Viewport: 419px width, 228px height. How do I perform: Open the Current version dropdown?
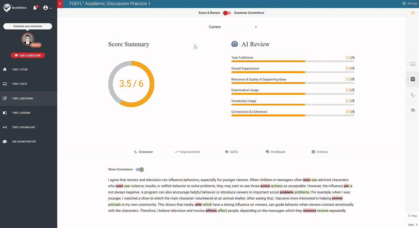click(x=231, y=27)
